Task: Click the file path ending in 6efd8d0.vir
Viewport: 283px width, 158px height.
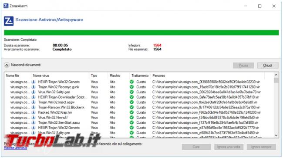Action: click(206, 118)
